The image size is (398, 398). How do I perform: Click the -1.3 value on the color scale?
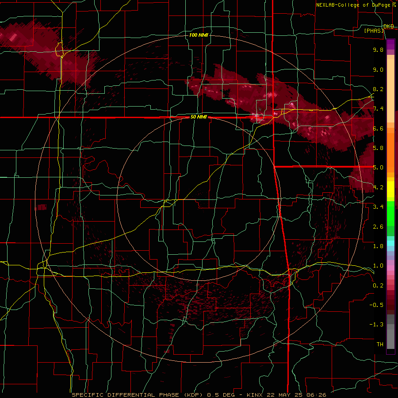click(x=376, y=325)
